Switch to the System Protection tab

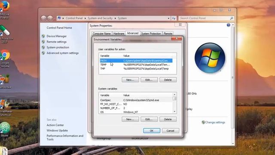tap(151, 34)
